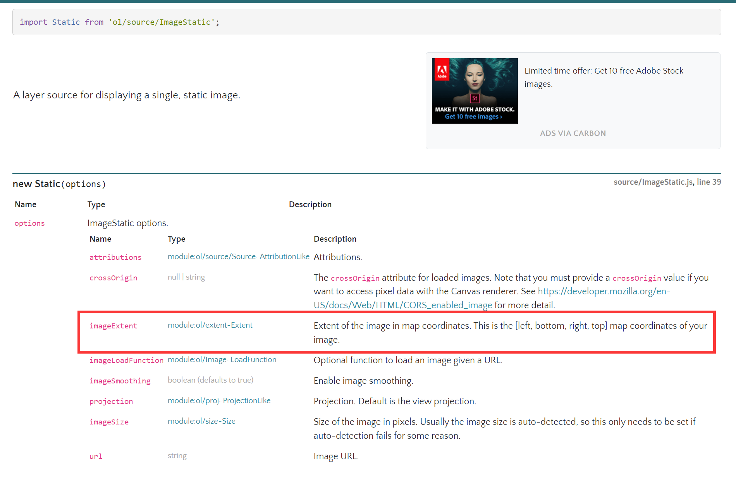Open the module:ol/proj-ProjectionLike type link
This screenshot has width=736, height=481.
(219, 400)
